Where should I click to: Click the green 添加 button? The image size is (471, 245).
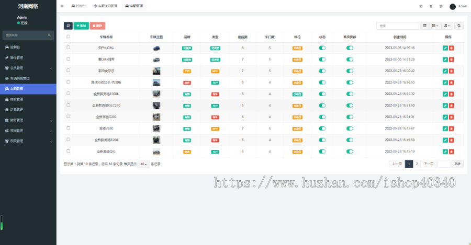81,26
